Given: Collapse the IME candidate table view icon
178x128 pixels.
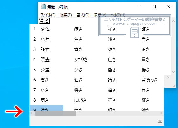Looking at the screenshot, I should click(x=160, y=121).
